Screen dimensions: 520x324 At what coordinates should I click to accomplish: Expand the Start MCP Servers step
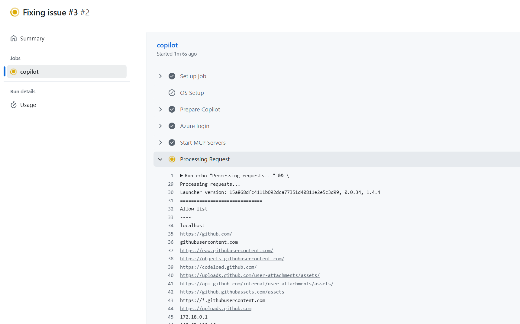click(160, 143)
